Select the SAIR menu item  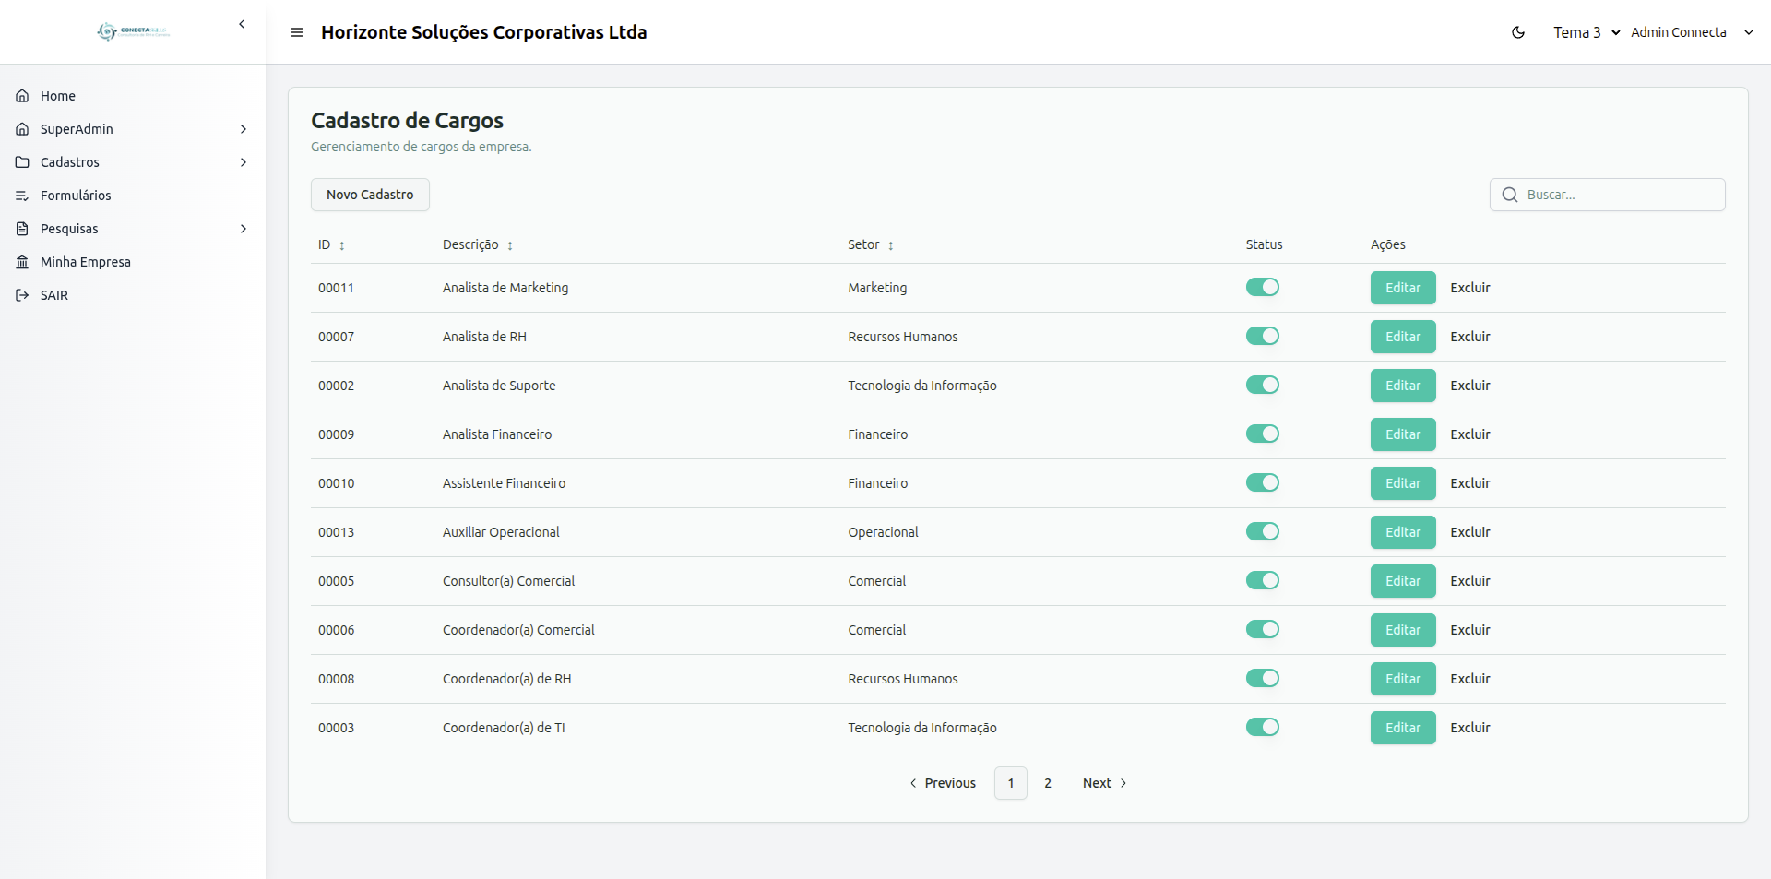[133, 295]
